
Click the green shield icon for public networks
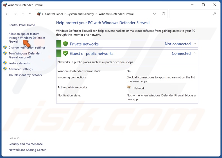(x=65, y=53)
